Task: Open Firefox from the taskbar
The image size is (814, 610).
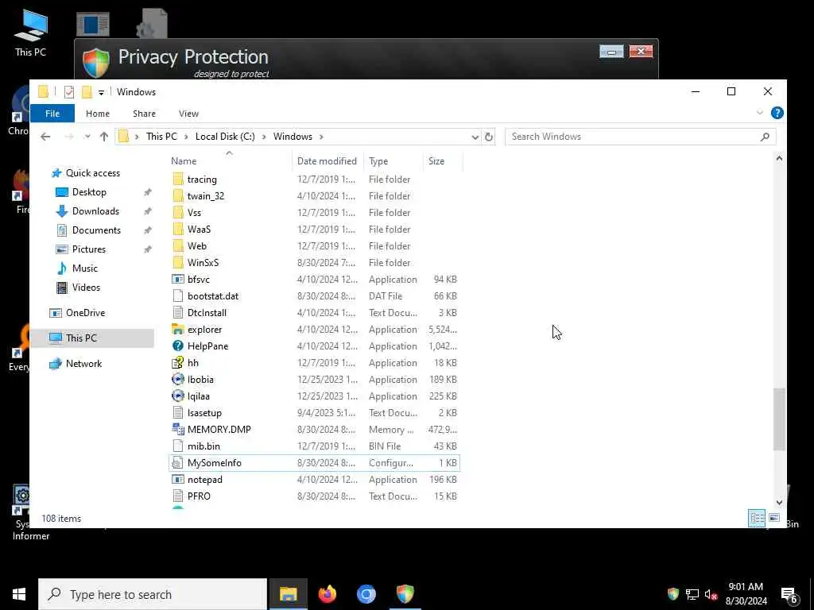Action: pyautogui.click(x=327, y=594)
